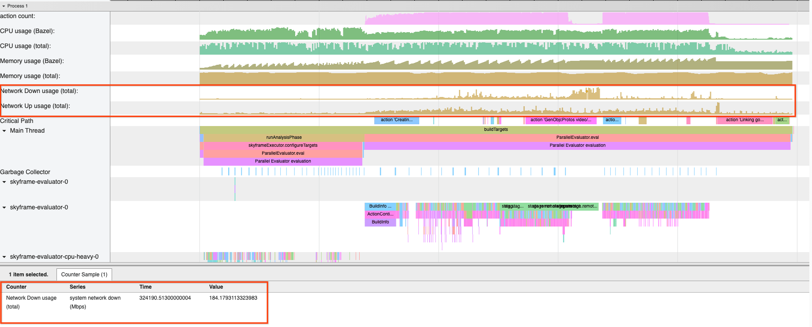Screen dimensions: 812x327
Task: Collapse the skyframe-evaluator-cpu-heavy-0 track
Action: point(4,257)
